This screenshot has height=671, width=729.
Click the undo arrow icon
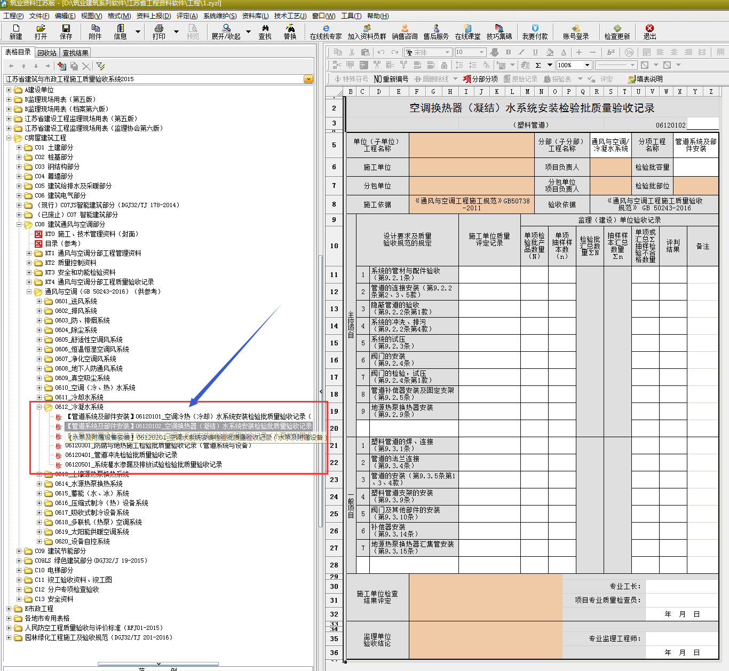(x=381, y=52)
